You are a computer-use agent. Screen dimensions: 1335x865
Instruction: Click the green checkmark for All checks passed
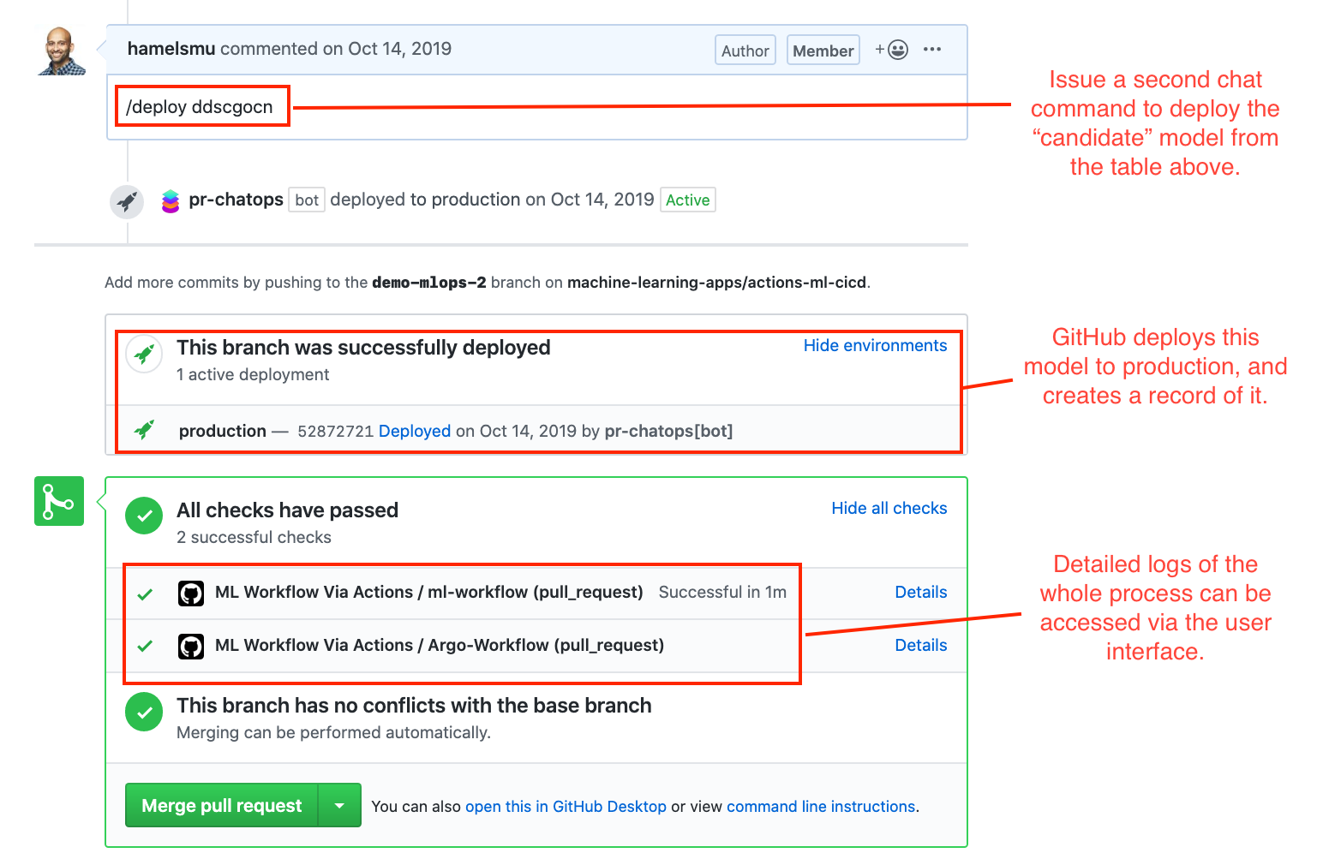click(x=144, y=516)
